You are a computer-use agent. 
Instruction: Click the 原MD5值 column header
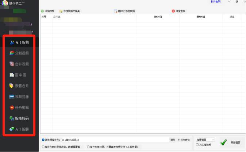tap(158, 17)
